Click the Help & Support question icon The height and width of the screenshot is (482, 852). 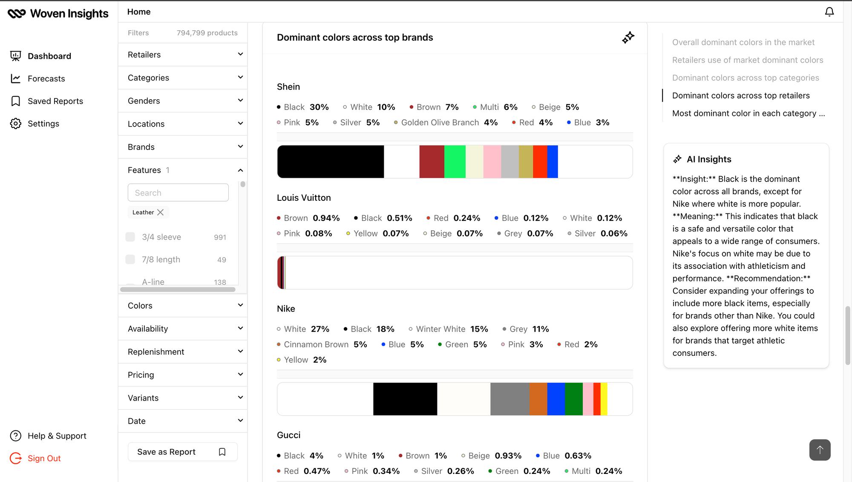[x=16, y=436]
